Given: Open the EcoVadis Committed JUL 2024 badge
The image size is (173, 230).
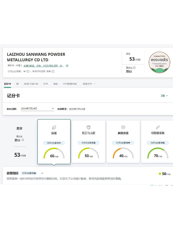Looking at the screenshot, I should (159, 62).
